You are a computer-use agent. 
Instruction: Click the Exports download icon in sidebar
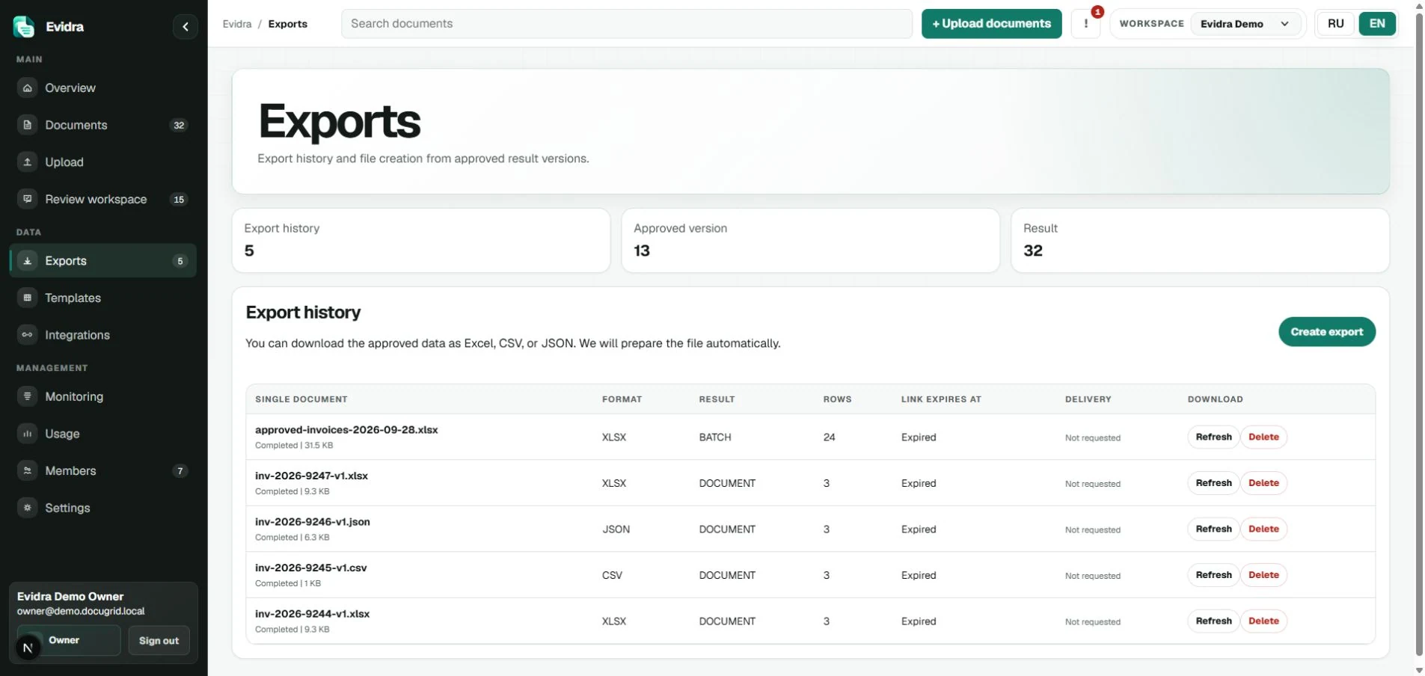tap(28, 261)
